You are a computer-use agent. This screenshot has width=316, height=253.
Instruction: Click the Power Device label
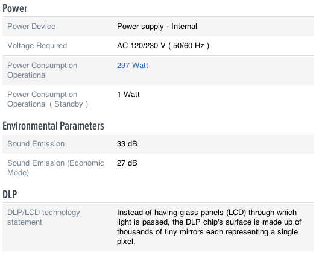tap(31, 27)
